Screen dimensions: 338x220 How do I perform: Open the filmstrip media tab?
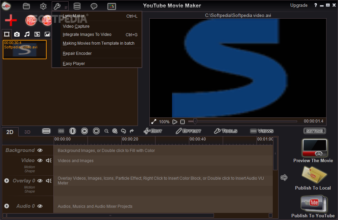(37, 34)
